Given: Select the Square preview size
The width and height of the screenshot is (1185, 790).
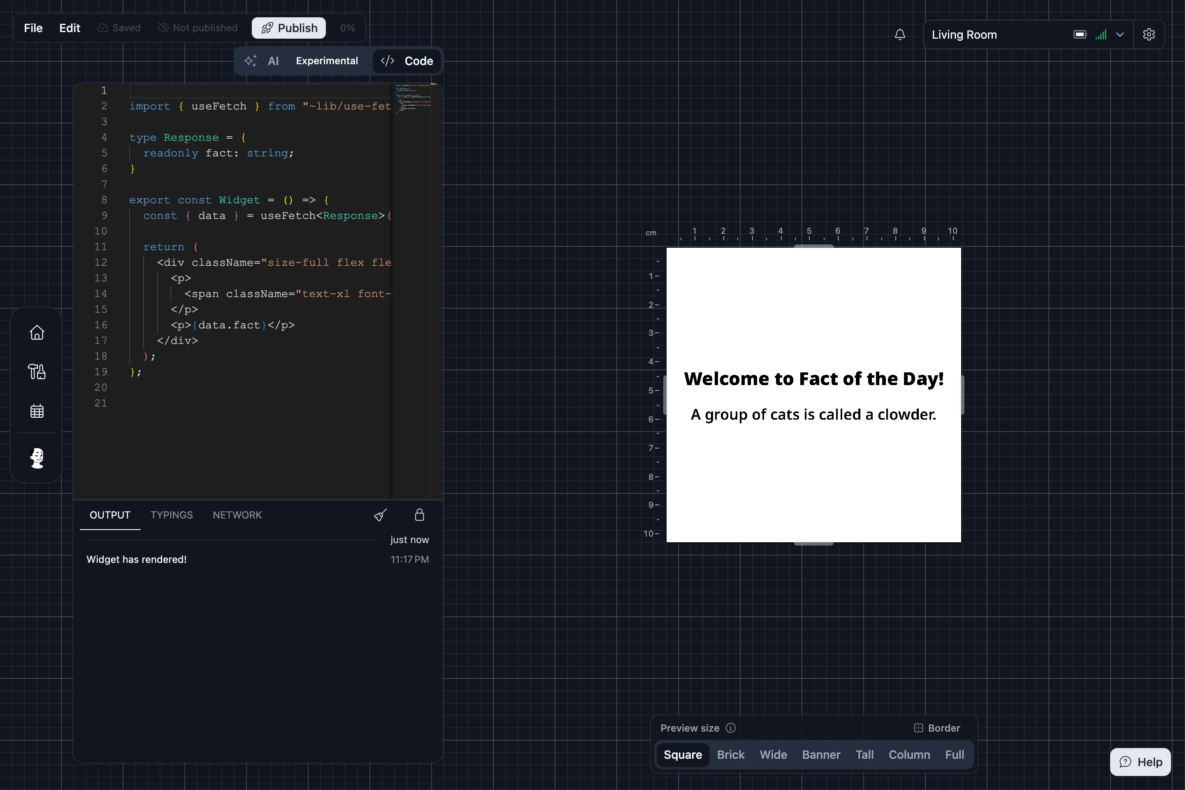Looking at the screenshot, I should click(683, 755).
